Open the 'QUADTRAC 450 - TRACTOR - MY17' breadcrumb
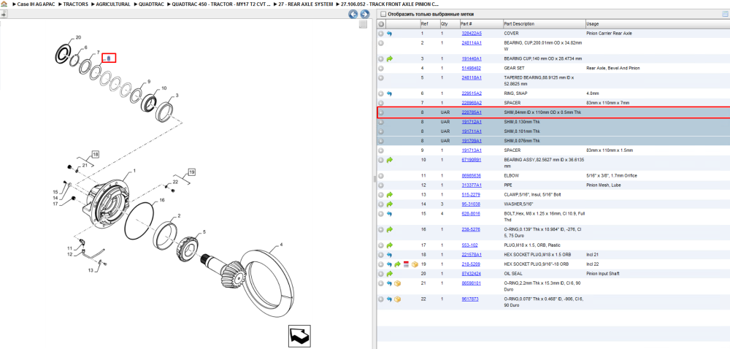730x349 pixels. [x=221, y=4]
